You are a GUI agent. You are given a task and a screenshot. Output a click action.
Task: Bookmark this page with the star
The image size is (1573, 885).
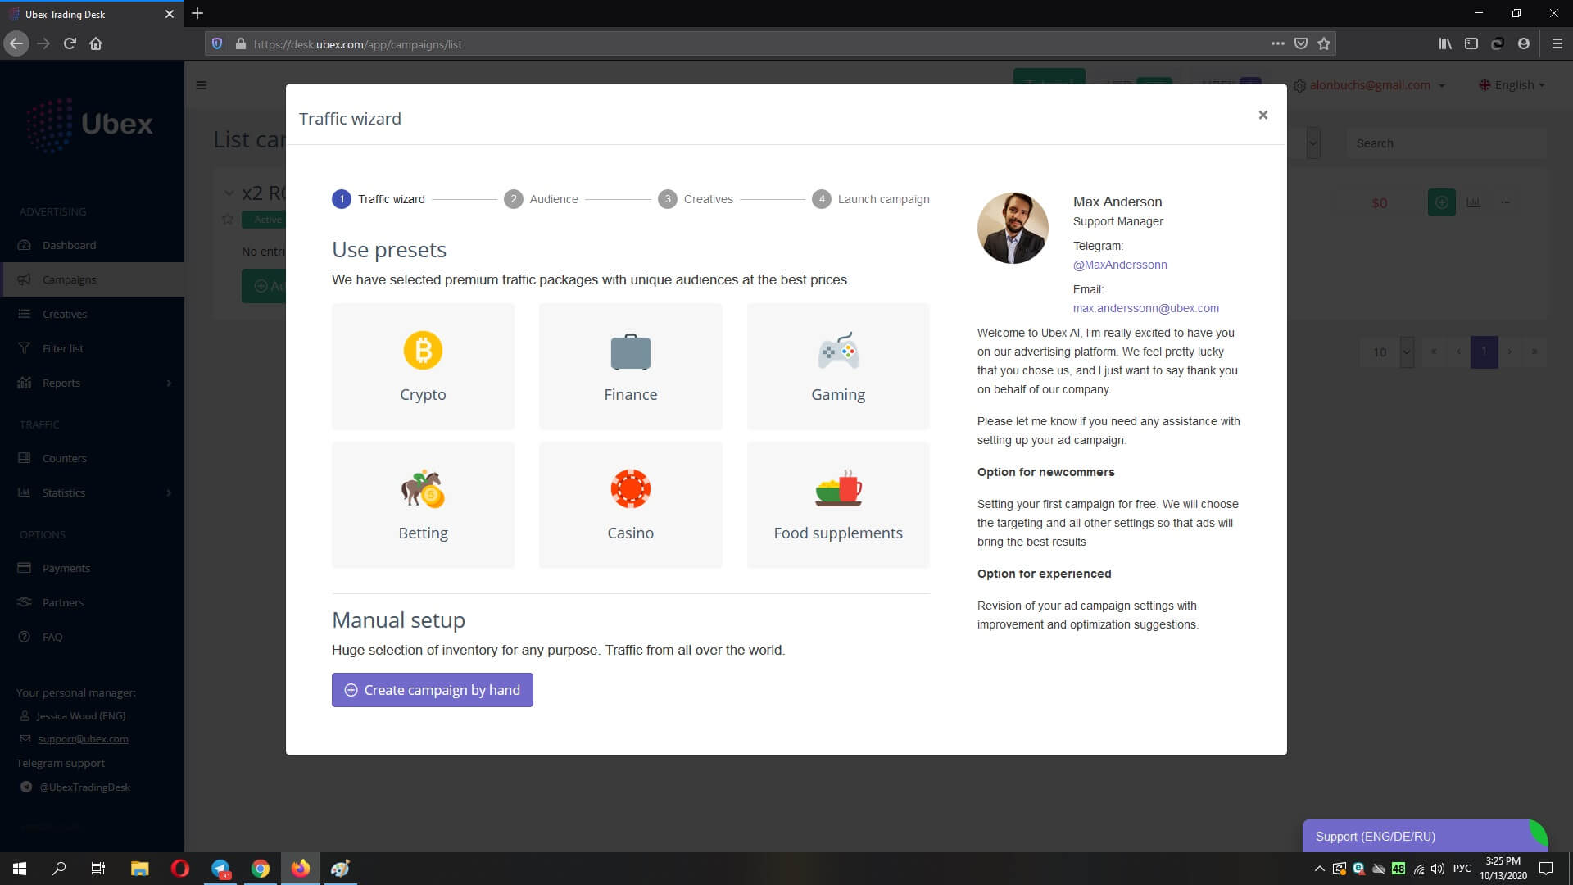tap(1324, 43)
